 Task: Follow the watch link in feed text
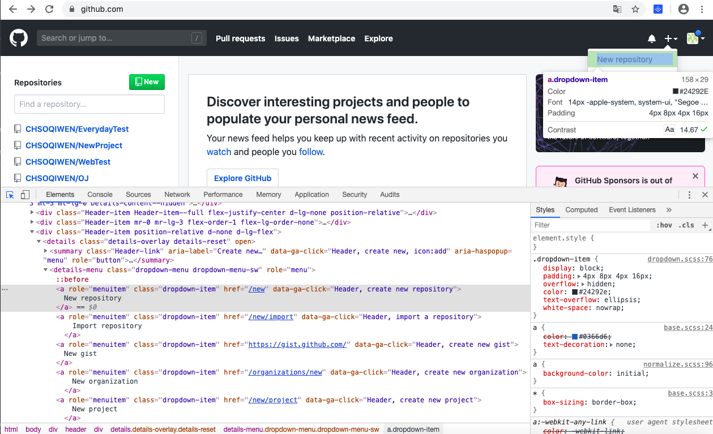[x=219, y=152]
